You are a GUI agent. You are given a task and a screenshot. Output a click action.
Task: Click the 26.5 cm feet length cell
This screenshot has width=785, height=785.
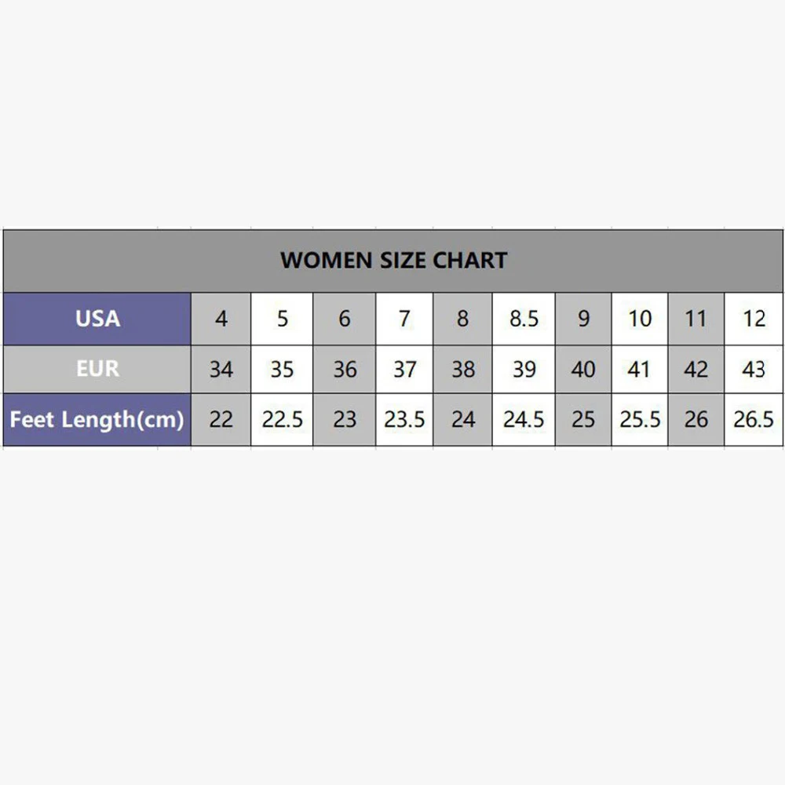754,419
